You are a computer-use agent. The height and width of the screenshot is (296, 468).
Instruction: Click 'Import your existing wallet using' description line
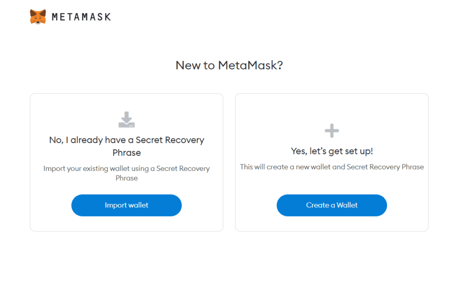[96, 169]
